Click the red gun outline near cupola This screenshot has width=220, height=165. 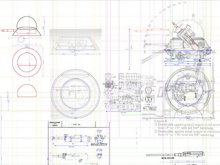152,32
